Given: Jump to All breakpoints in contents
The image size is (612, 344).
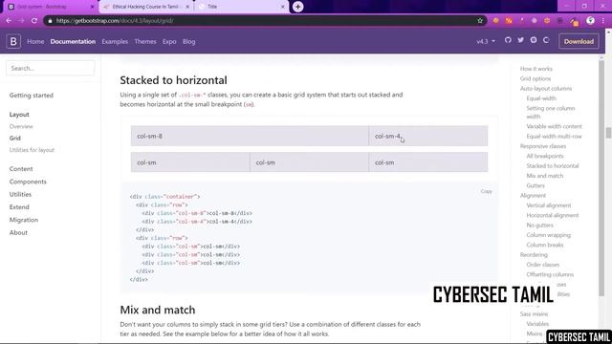Looking at the screenshot, I should (545, 156).
